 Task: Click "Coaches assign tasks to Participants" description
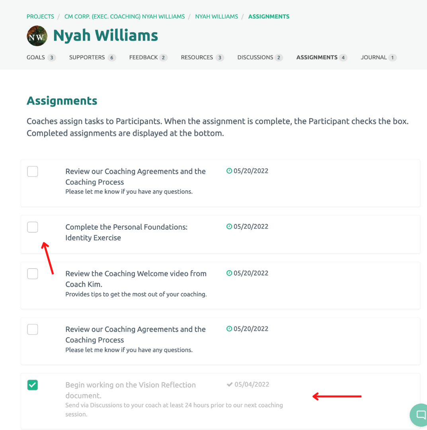(218, 127)
